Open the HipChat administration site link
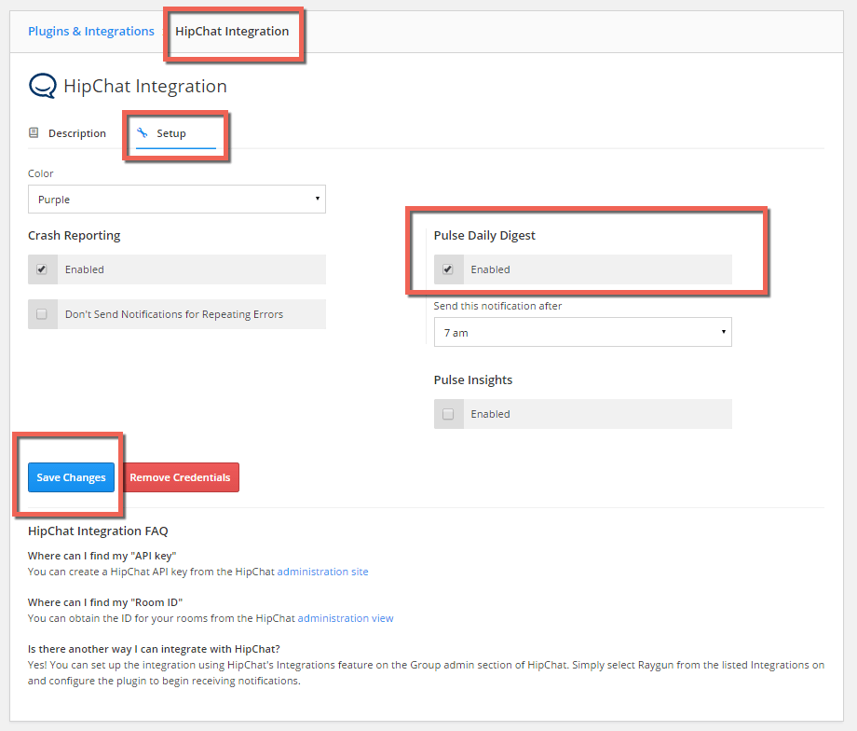Viewport: 857px width, 731px height. pyautogui.click(x=322, y=572)
